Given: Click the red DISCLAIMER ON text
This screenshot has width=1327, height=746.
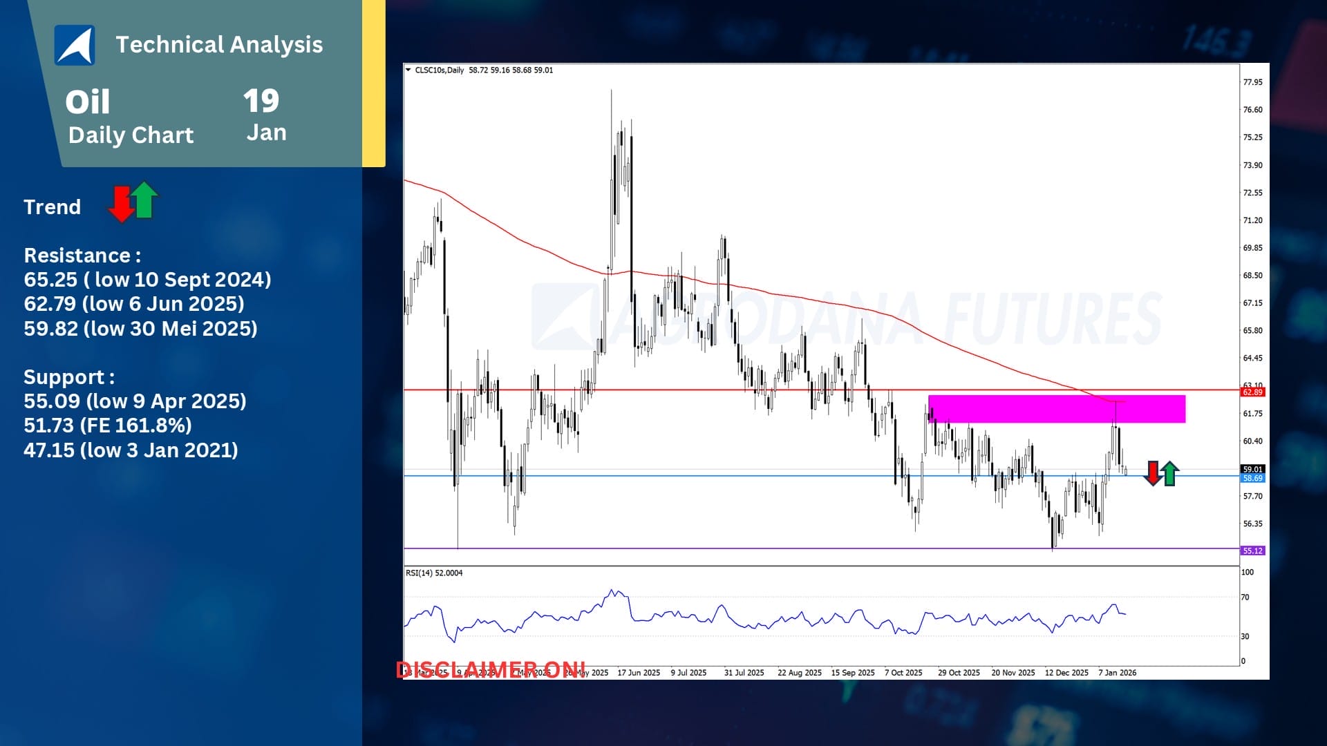Looking at the screenshot, I should pos(491,669).
